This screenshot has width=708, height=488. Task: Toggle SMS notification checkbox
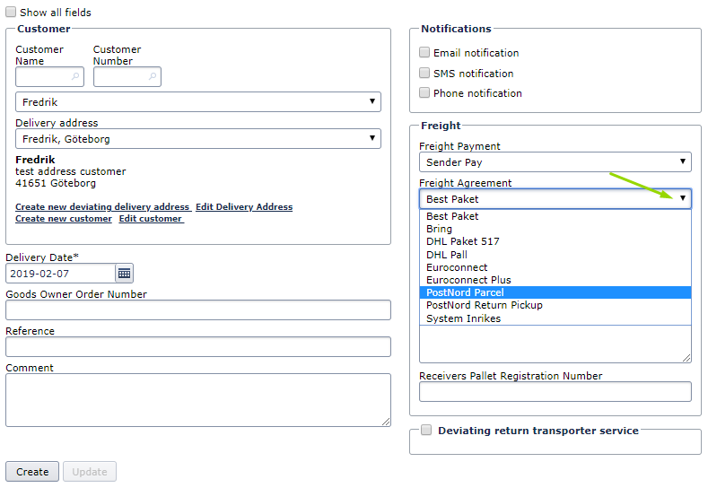pyautogui.click(x=424, y=73)
